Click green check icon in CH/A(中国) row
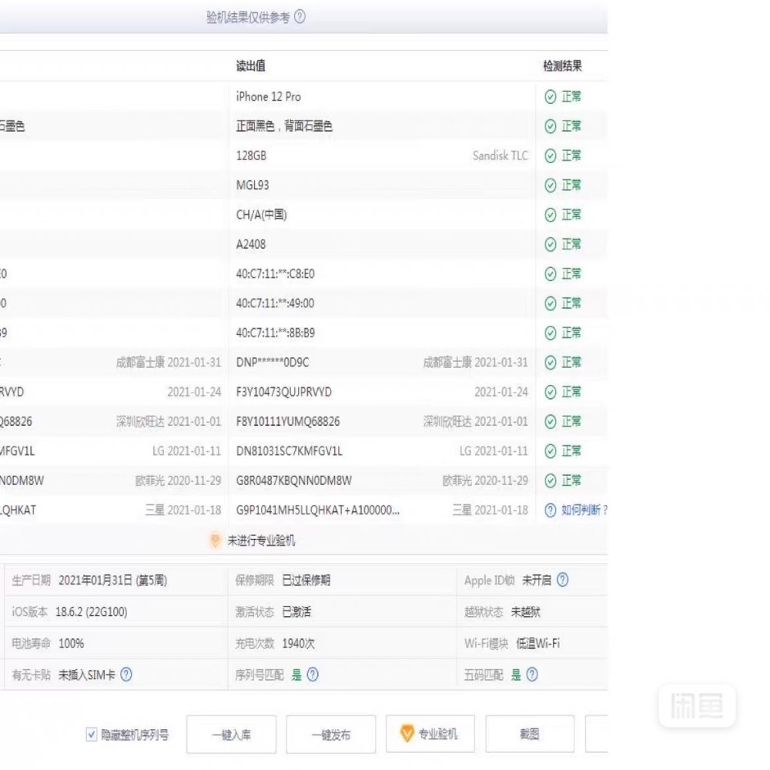Screen dimensions: 770x770 click(551, 215)
